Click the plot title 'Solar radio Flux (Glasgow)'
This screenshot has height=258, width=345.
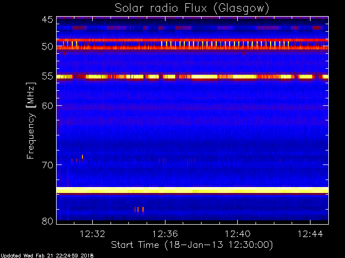(192, 9)
